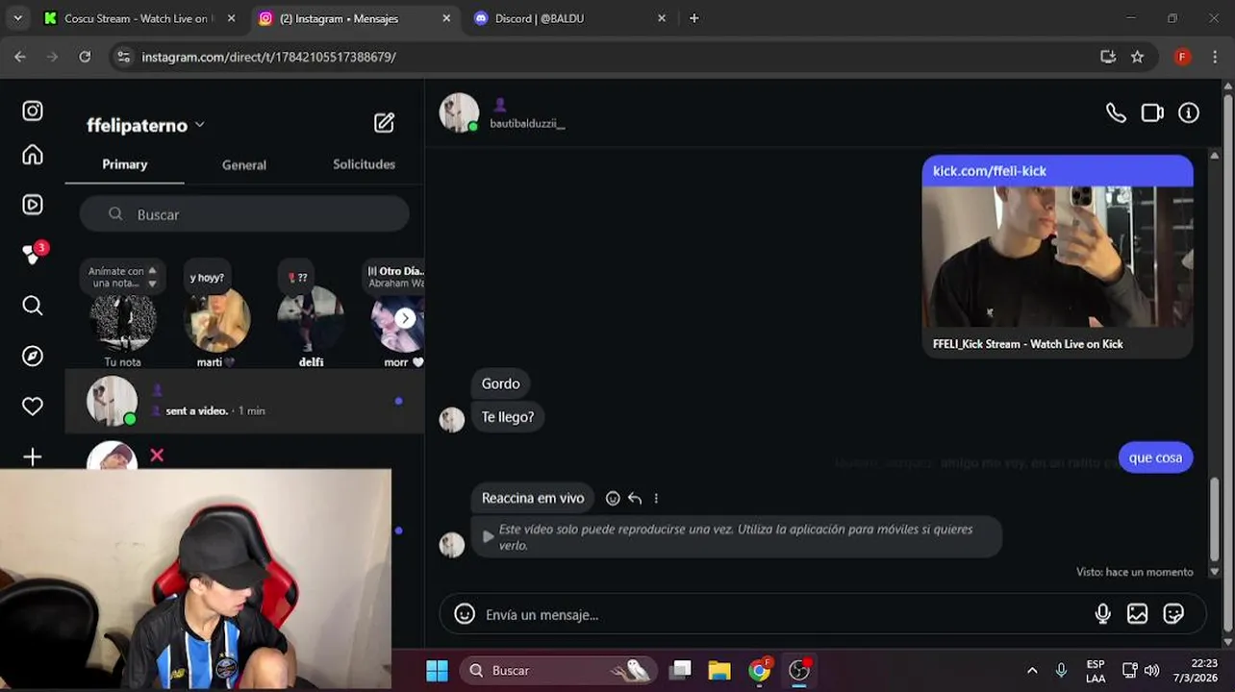Viewport: 1235px width, 692px height.
Task: Click the install app icon in address bar
Action: point(1108,57)
